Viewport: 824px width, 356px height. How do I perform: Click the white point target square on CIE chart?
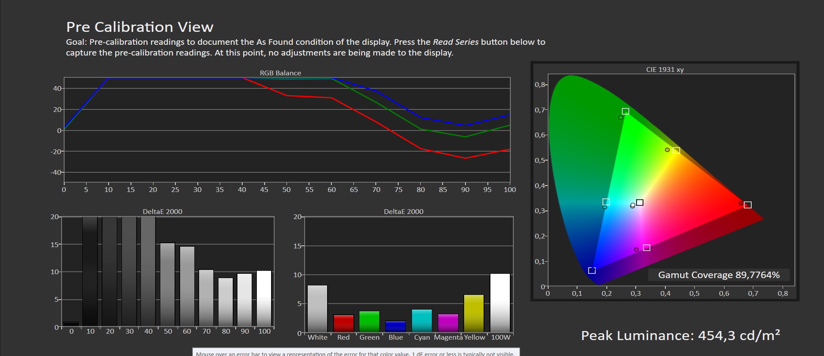pyautogui.click(x=640, y=202)
